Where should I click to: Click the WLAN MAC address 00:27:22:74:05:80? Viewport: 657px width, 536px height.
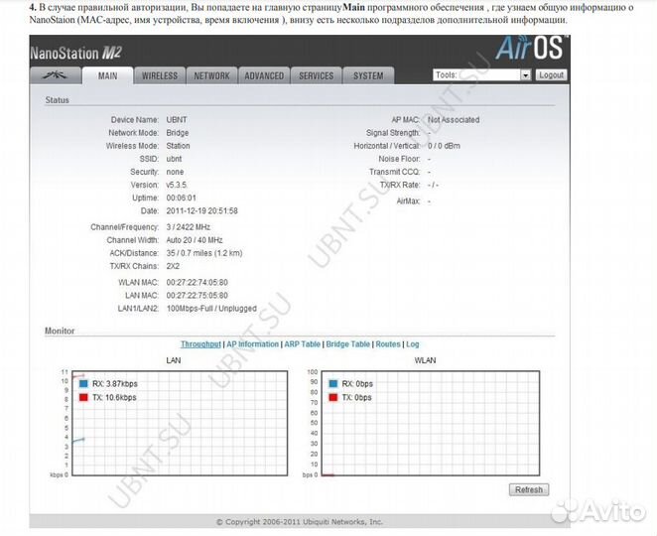click(x=197, y=283)
